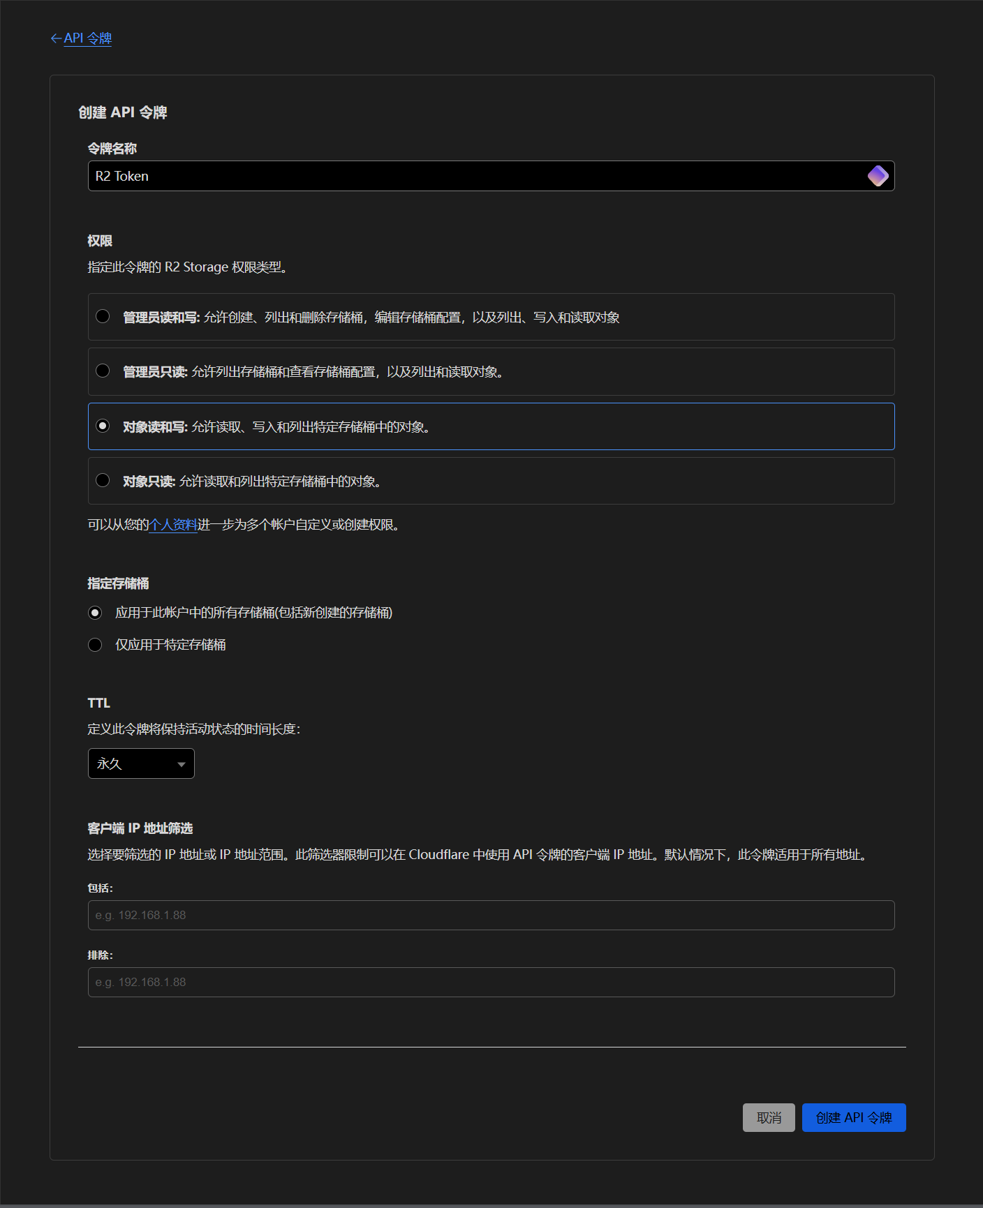Image resolution: width=983 pixels, height=1208 pixels.
Task: Click the 创建 API 令牌 page heading
Action: tap(123, 112)
